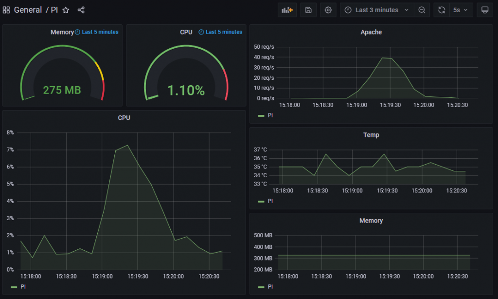This screenshot has height=299, width=498.
Task: Open the Last 3 minutes time picker
Action: (377, 10)
